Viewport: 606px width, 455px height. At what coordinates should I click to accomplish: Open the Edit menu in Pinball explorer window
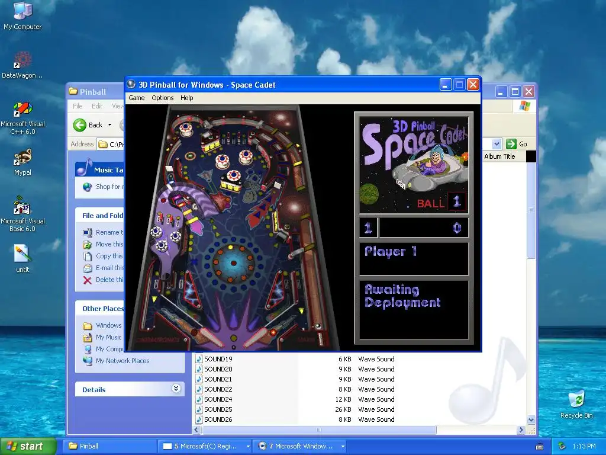point(97,106)
